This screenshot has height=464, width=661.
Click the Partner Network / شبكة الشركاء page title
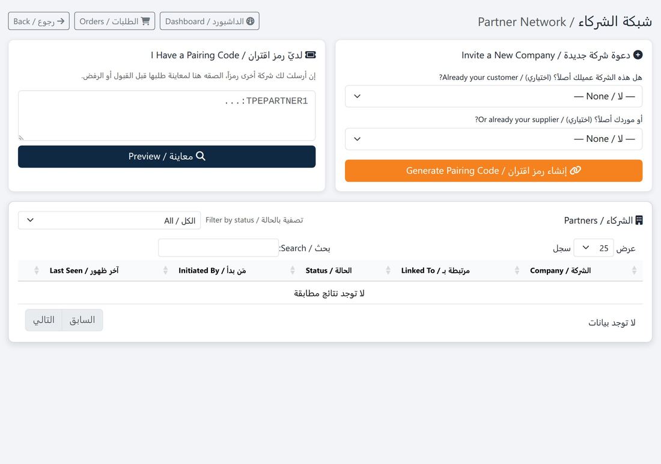(564, 22)
